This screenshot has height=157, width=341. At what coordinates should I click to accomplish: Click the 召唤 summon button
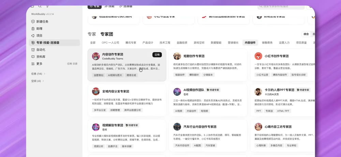(157, 55)
